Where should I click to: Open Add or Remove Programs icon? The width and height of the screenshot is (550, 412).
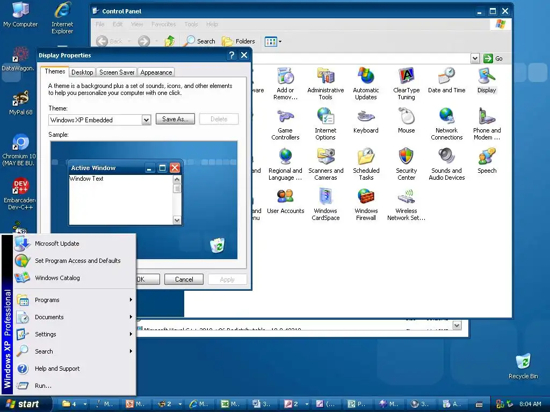pos(285,84)
